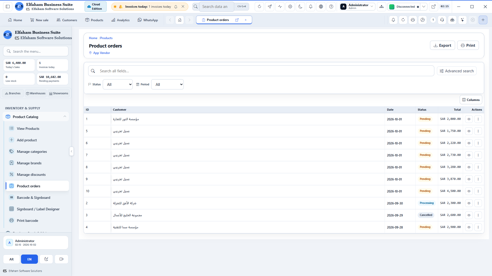Click the home icon next to tabs
This screenshot has height=276, width=492.
point(180,20)
